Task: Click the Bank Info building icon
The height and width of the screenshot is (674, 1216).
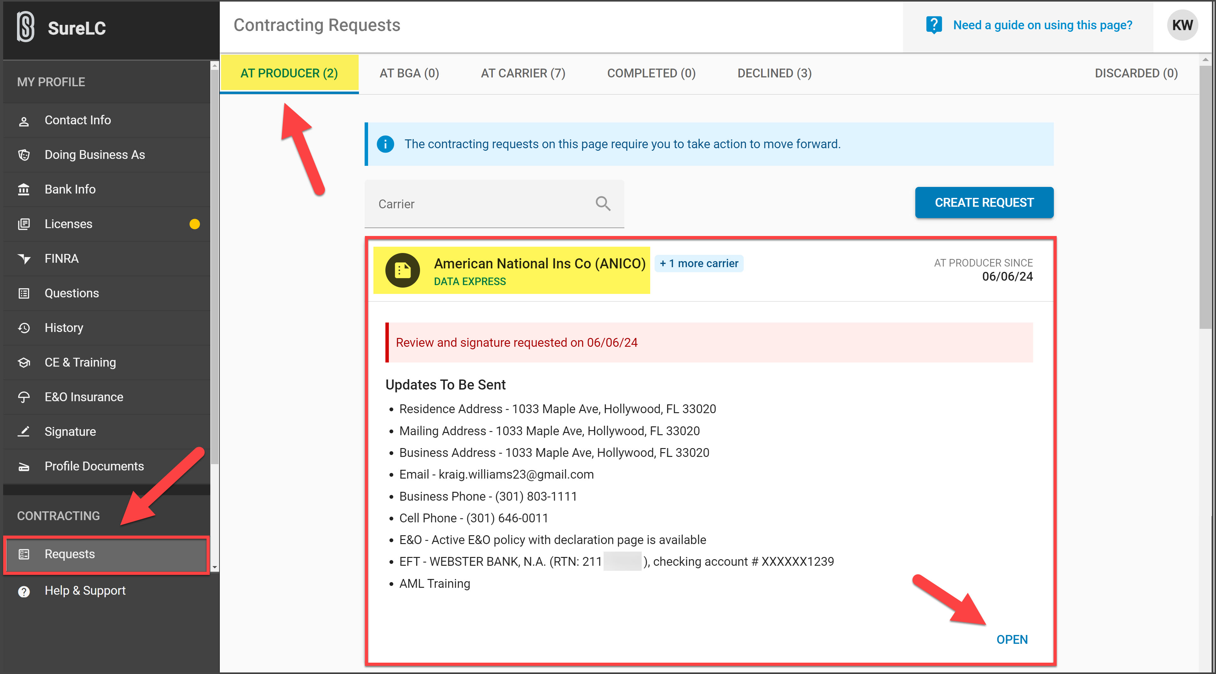Action: (x=24, y=189)
